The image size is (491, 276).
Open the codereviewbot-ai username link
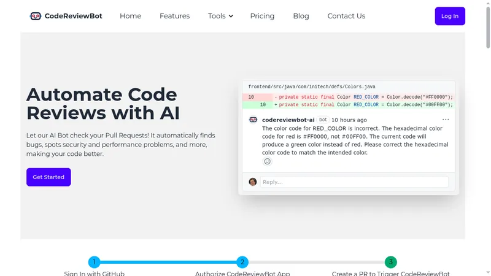pyautogui.click(x=288, y=120)
